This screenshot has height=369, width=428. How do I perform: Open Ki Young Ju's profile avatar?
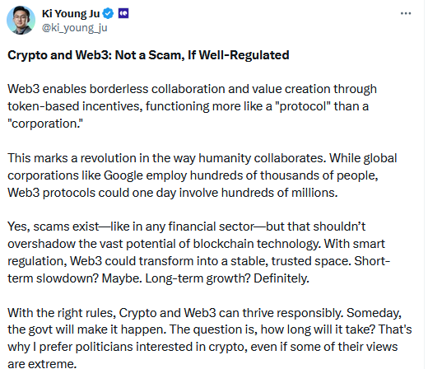coord(21,21)
